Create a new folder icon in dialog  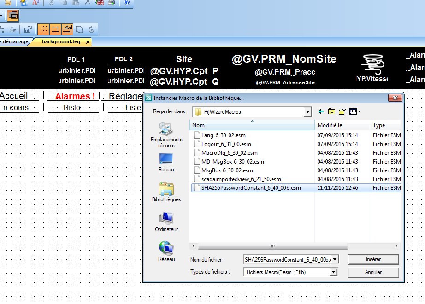coord(342,111)
